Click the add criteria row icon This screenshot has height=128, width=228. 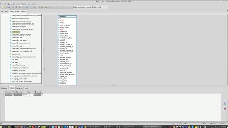click(x=224, y=103)
